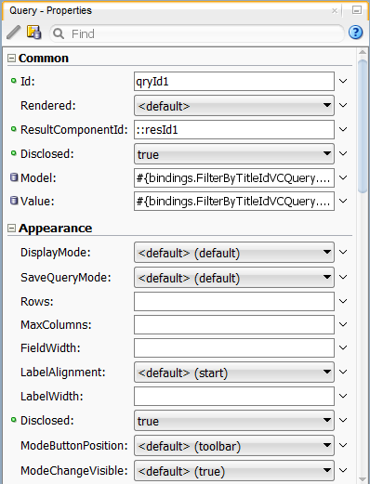Click the database icon beside Model
The image size is (370, 484).
[14, 177]
